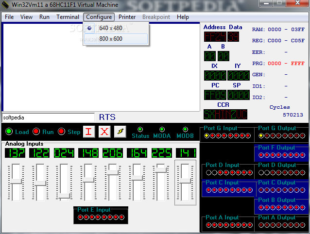
Task: Click the analog slider under value 164
Action: 137,178
